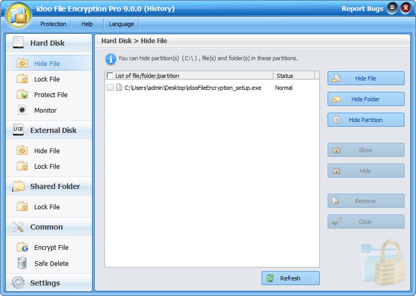This screenshot has width=416, height=296.
Task: Click Shared Folder Lock File folder icon
Action: pos(22,207)
